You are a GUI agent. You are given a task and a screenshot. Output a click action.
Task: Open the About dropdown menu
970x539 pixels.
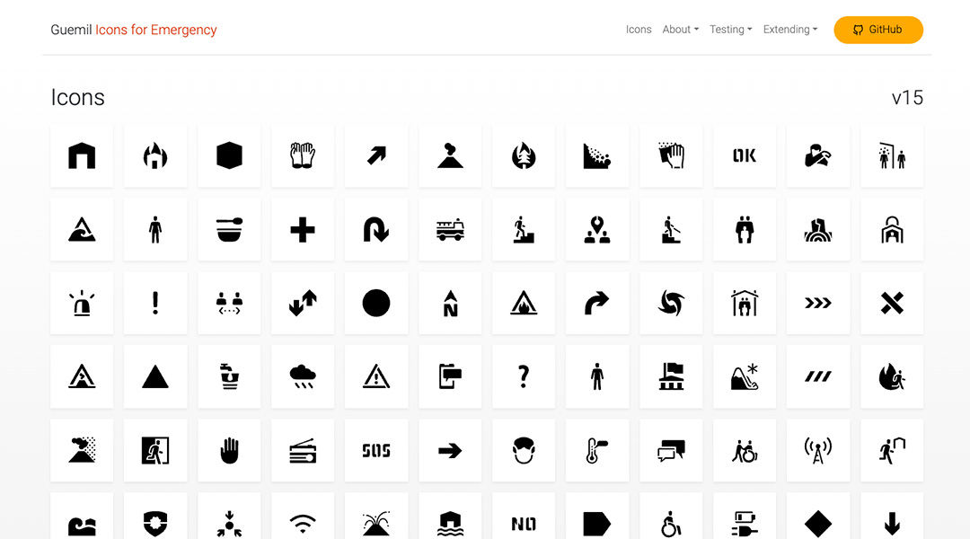(x=680, y=30)
